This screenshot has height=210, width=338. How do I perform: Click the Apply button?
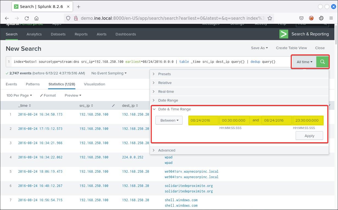[309, 136]
